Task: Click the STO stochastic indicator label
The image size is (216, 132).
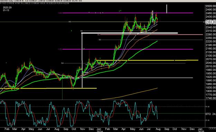Action: point(208,114)
